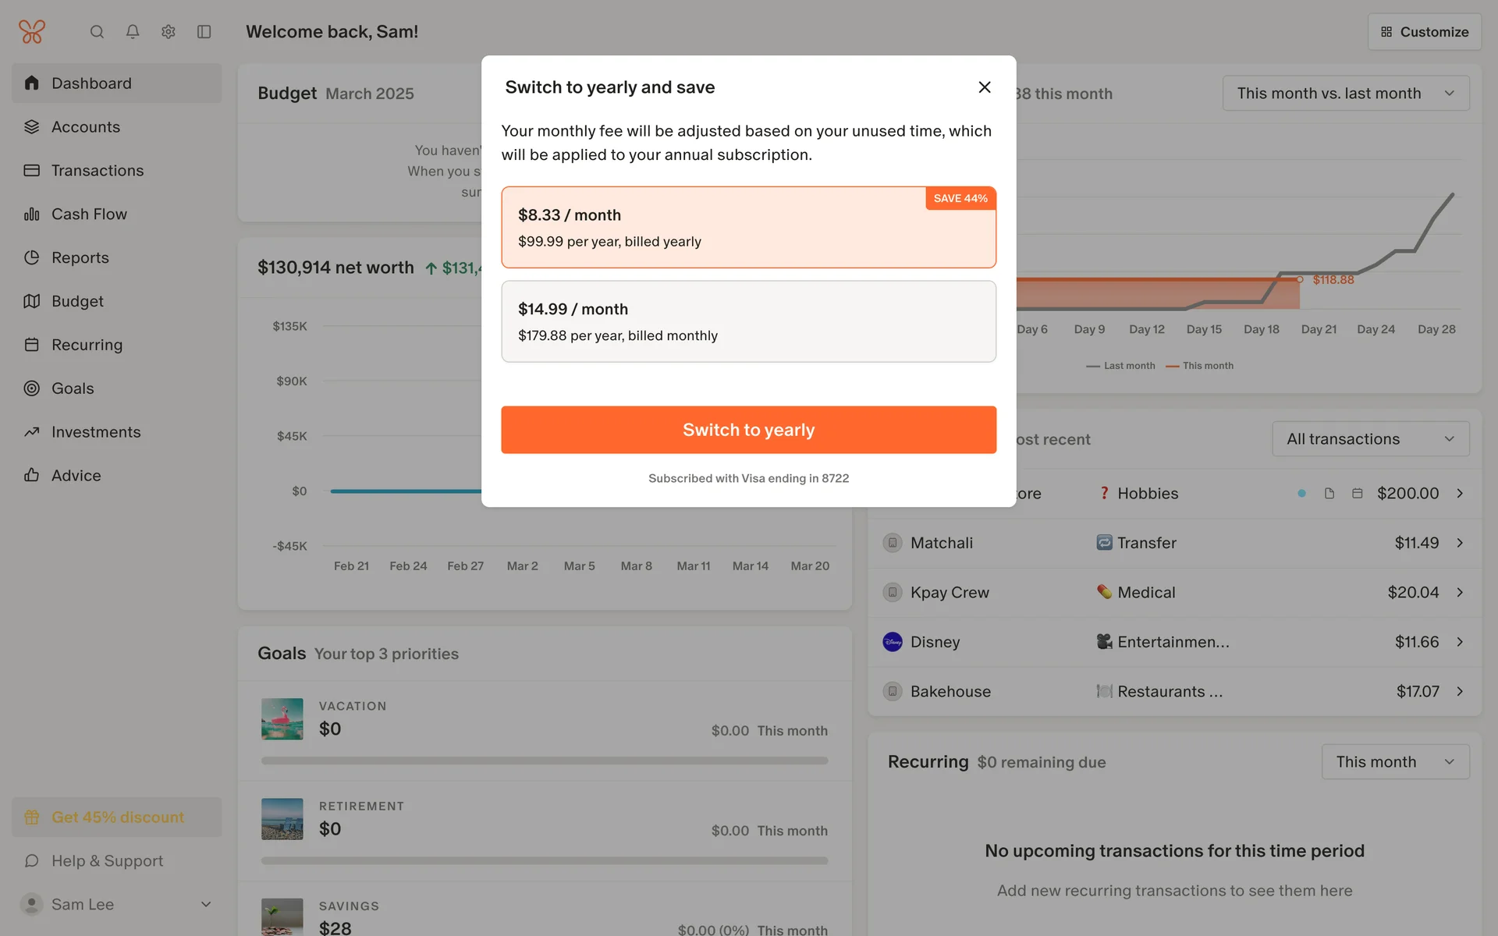The width and height of the screenshot is (1498, 936).
Task: Click the calendar icon on Hobbies row
Action: coord(1358,494)
